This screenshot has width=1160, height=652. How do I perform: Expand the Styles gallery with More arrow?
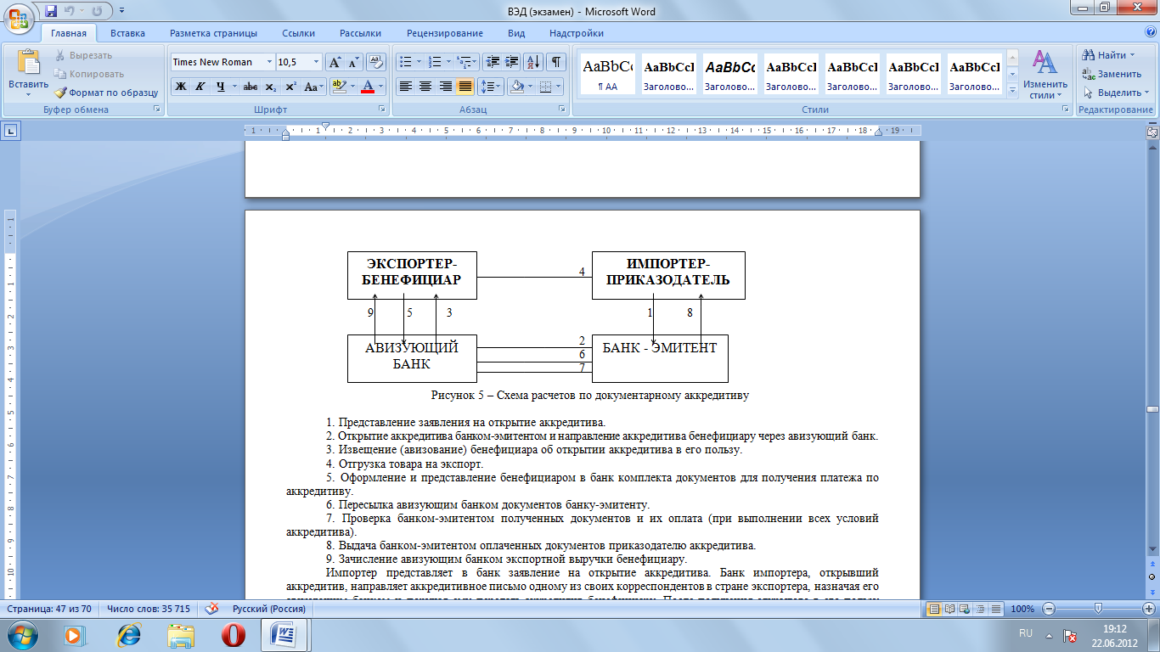pos(1012,91)
